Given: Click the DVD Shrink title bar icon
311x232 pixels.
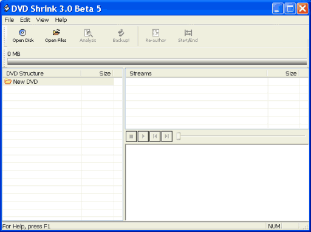Looking at the screenshot, I should (x=7, y=9).
